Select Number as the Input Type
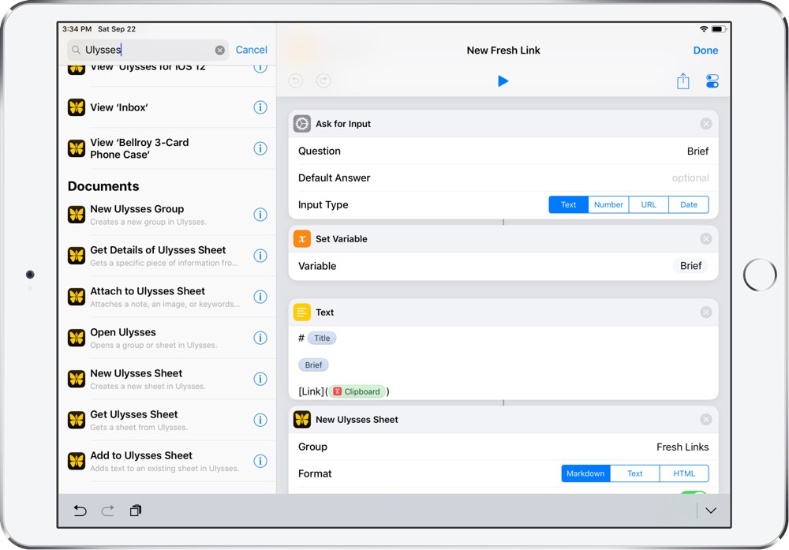The height and width of the screenshot is (550, 789). [x=608, y=205]
